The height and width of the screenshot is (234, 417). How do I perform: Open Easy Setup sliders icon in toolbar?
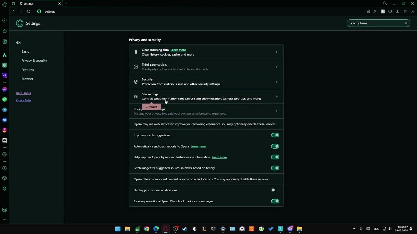coord(405,11)
